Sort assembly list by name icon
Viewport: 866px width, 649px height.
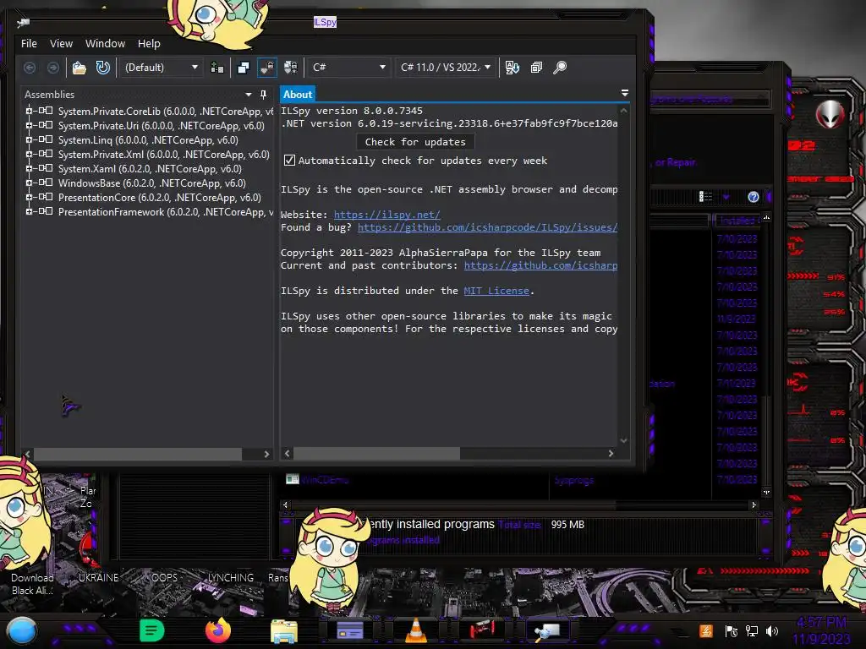point(512,68)
